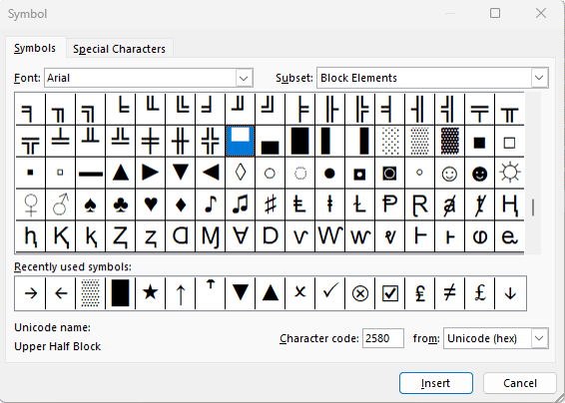
Task: Select the turned A (for all) symbol
Action: [240, 236]
